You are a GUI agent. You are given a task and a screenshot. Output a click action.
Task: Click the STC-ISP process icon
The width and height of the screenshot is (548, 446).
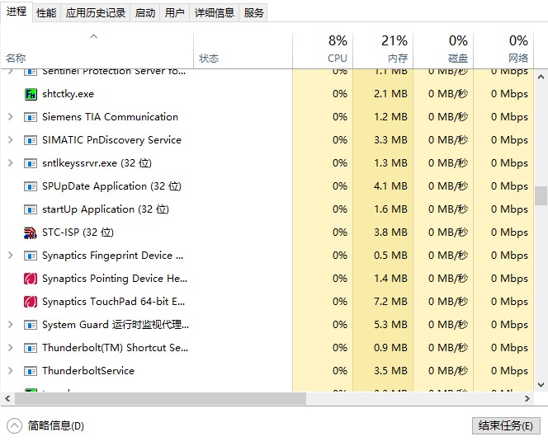coord(31,232)
